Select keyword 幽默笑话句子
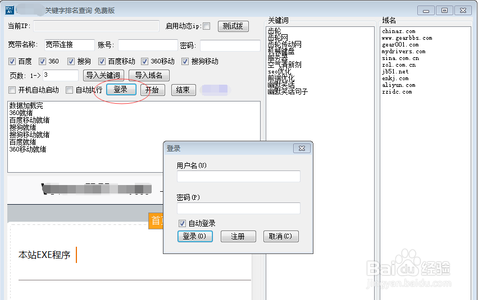Image resolution: width=478 pixels, height=300 pixels. click(288, 91)
